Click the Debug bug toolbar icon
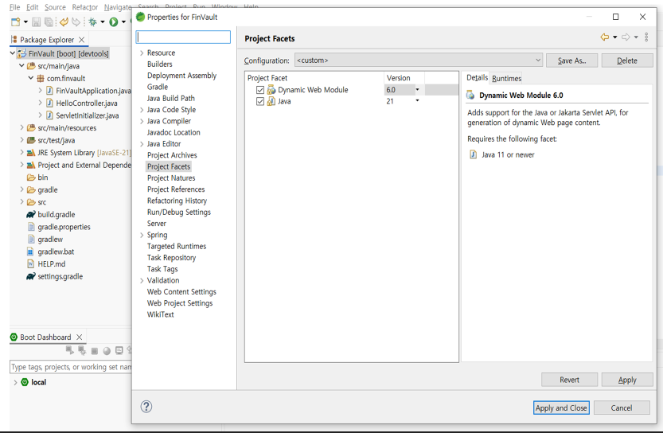The image size is (663, 433). 92,22
